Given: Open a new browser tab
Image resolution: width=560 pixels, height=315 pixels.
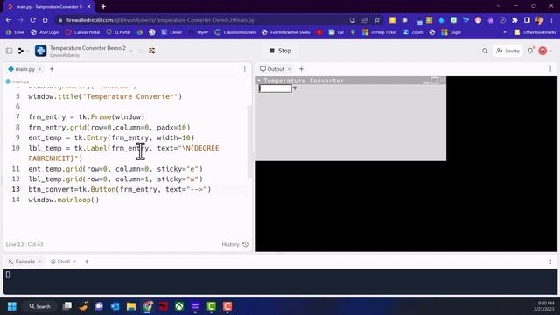Looking at the screenshot, I should coord(103,6).
